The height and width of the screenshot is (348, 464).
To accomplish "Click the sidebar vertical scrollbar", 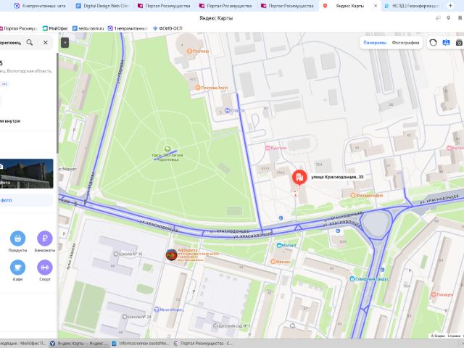I will (x=58, y=104).
